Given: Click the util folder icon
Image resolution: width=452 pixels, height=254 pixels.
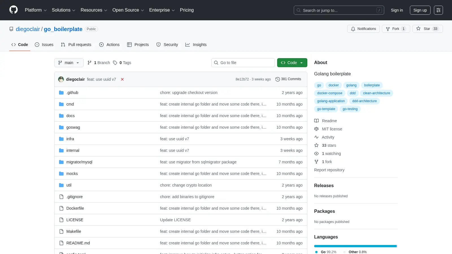Looking at the screenshot, I should pos(61,185).
